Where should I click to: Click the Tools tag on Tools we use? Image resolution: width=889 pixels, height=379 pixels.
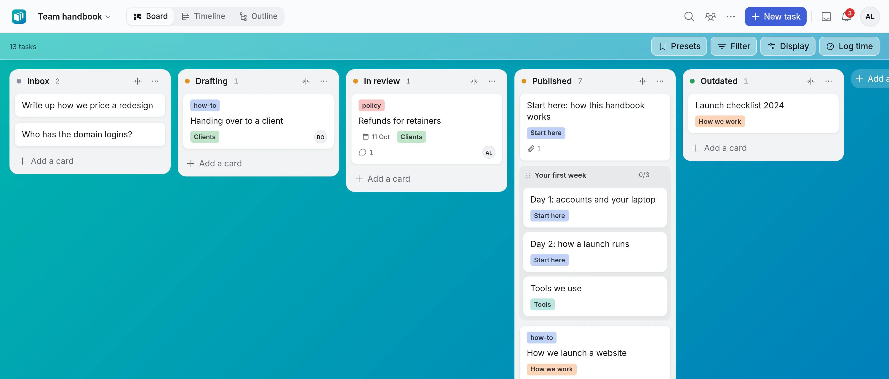coord(542,304)
